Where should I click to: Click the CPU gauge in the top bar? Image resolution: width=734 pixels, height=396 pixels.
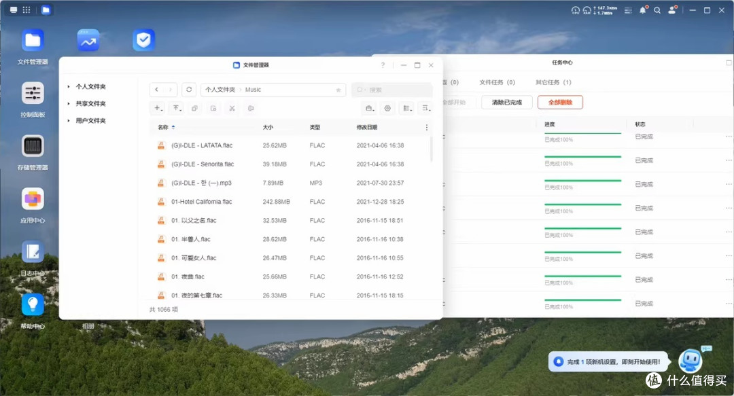pos(576,10)
